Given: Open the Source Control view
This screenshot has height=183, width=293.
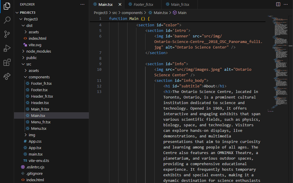Looking at the screenshot, I should tap(7, 34).
